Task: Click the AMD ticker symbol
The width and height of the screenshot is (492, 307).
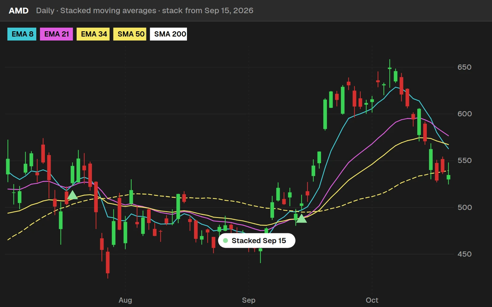Action: pos(19,11)
